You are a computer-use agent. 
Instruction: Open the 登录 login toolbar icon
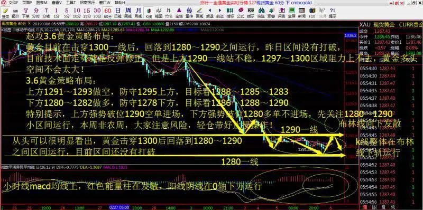(x=5, y=12)
